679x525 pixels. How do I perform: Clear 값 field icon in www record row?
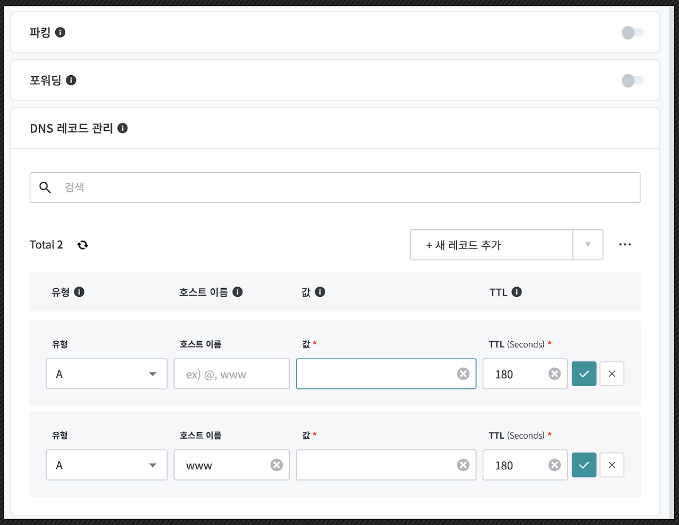point(463,465)
